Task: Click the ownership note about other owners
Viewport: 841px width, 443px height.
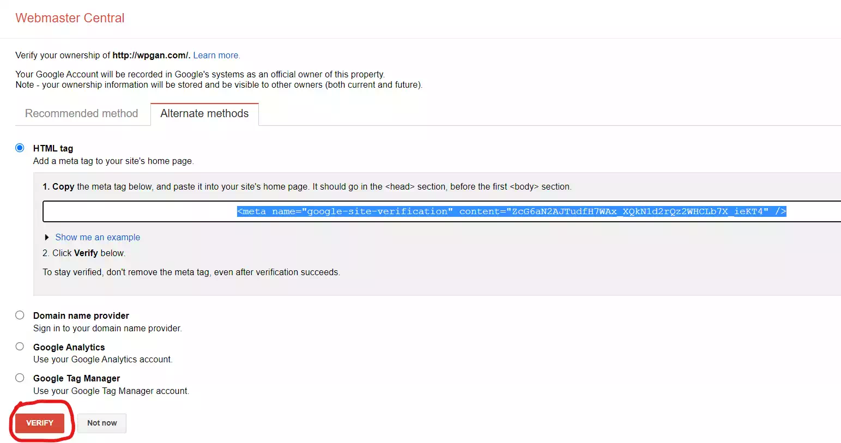Action: pyautogui.click(x=219, y=84)
